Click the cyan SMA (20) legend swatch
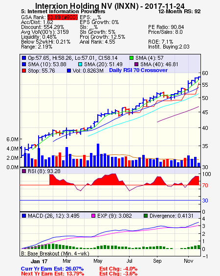220x276 pixels. pyautogui.click(x=80, y=64)
